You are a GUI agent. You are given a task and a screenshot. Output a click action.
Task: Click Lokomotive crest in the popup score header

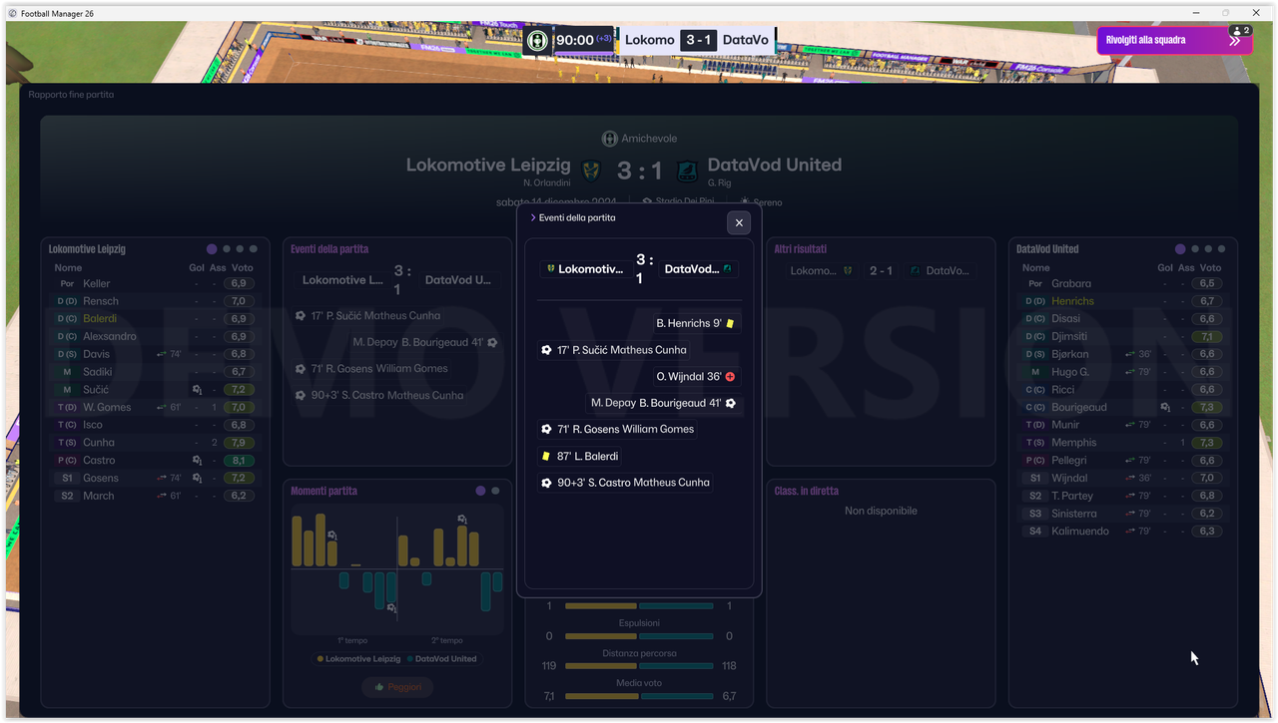[x=550, y=269]
